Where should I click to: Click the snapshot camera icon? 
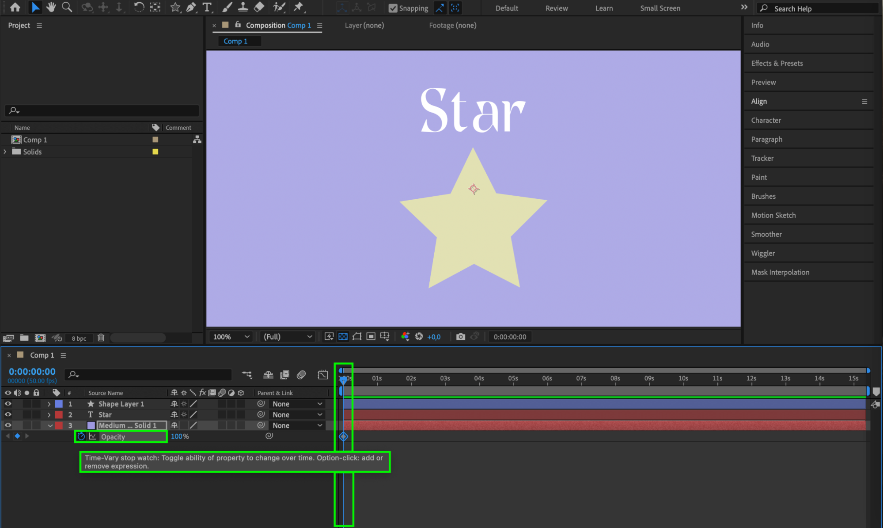tap(460, 337)
